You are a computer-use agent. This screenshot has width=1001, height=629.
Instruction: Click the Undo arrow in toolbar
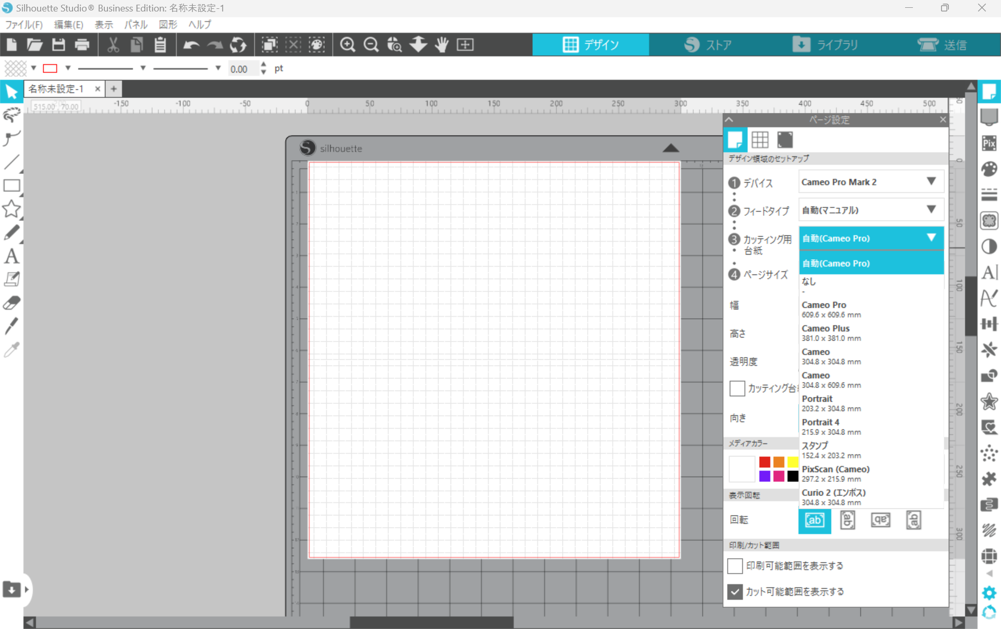tap(191, 45)
